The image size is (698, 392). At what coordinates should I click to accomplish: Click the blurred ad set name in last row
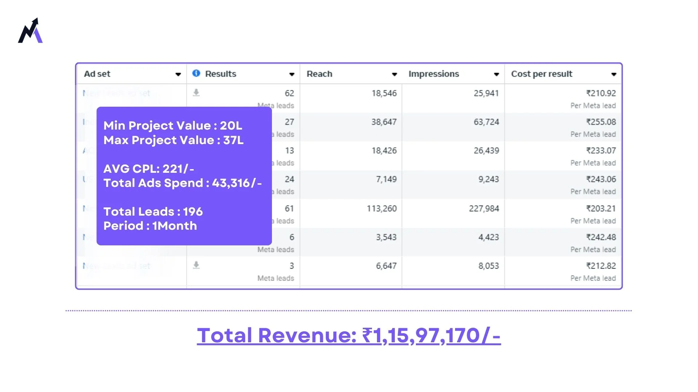point(116,266)
